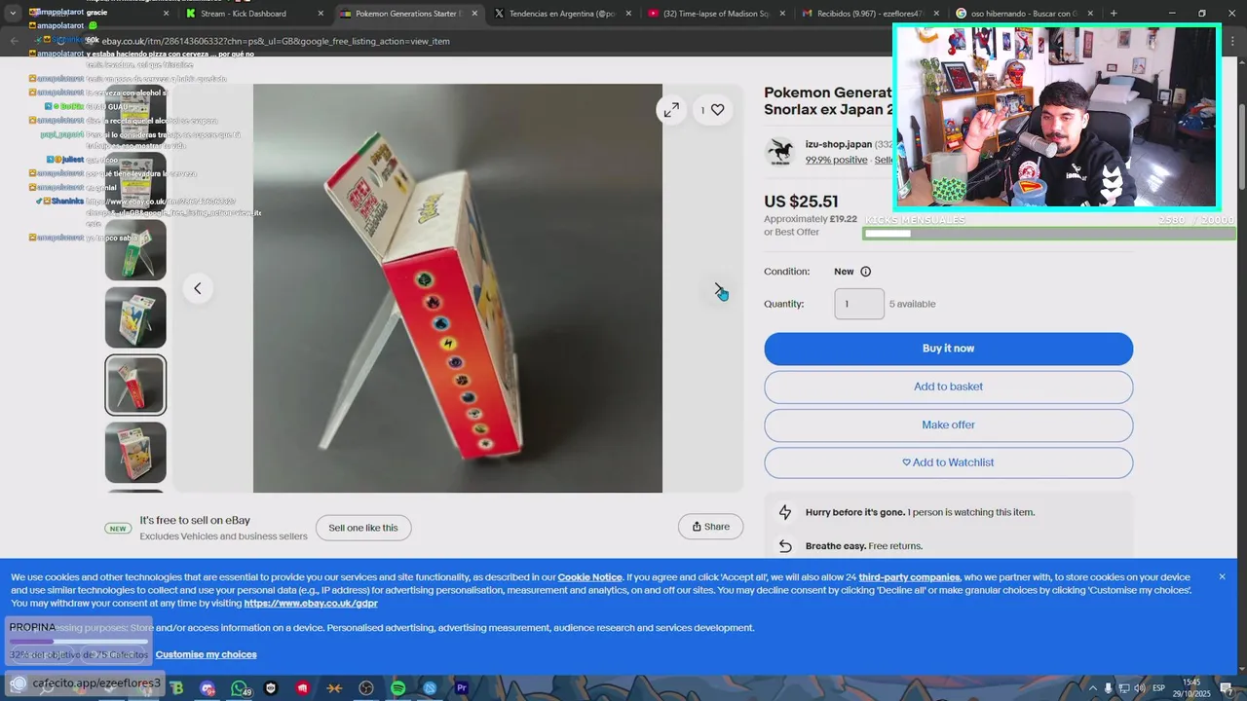1247x701 pixels.
Task: Open the 99.9% positive feedback link
Action: (x=836, y=160)
